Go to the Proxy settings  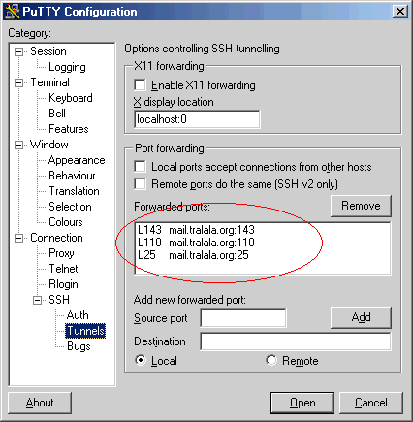point(61,253)
